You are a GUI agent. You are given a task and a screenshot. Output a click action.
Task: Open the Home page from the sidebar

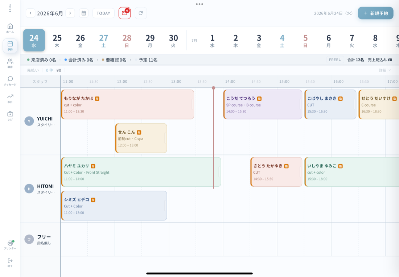pyautogui.click(x=10, y=28)
